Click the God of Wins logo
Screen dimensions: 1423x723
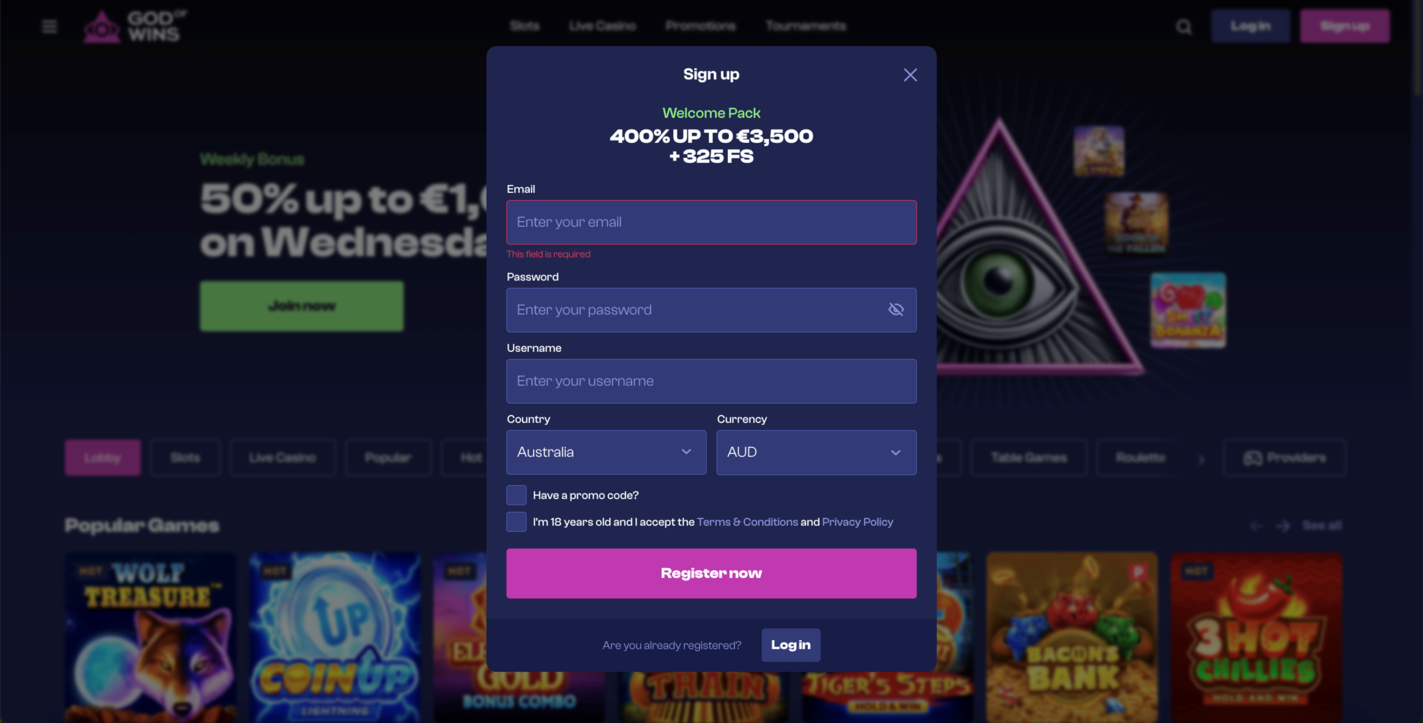135,26
